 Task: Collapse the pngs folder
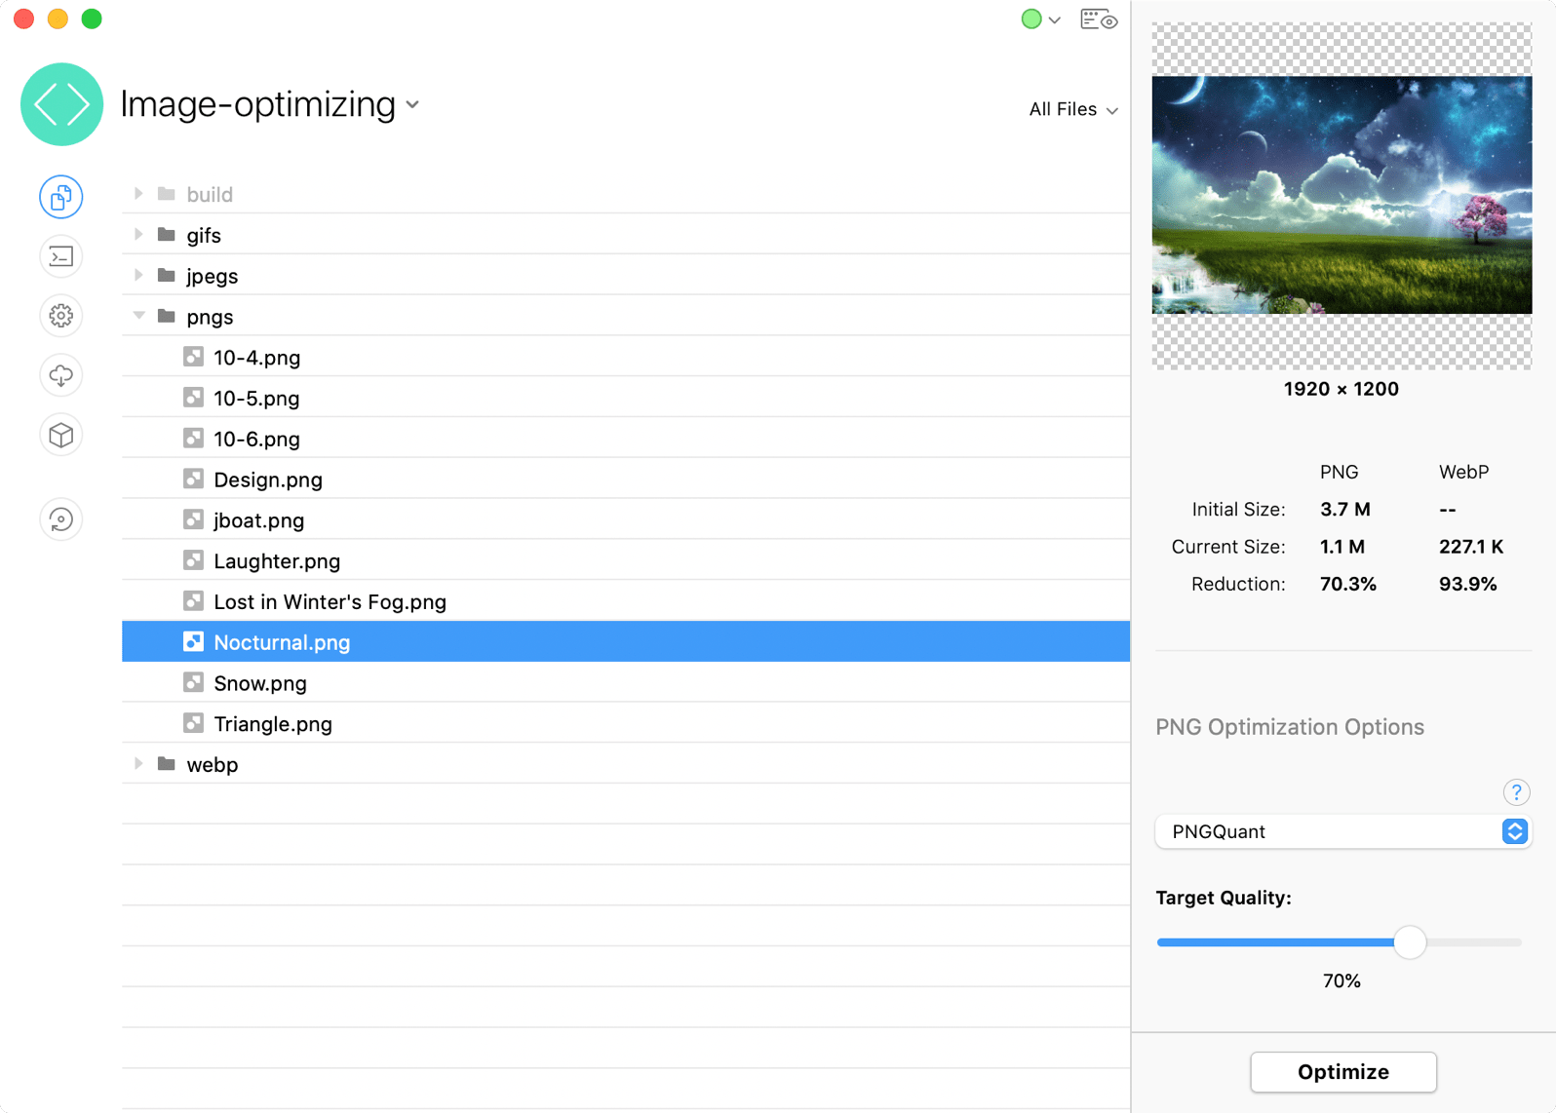[x=138, y=316]
